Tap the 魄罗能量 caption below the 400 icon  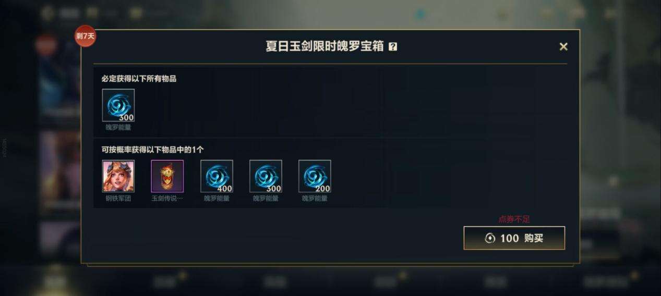217,199
